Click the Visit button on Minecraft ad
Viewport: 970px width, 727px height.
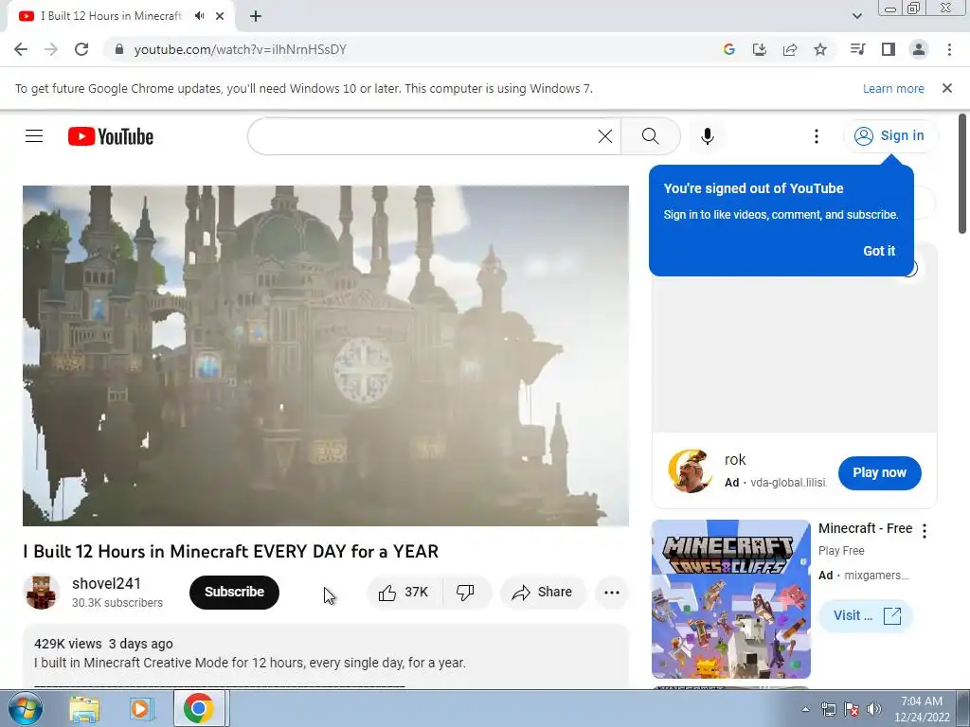866,615
